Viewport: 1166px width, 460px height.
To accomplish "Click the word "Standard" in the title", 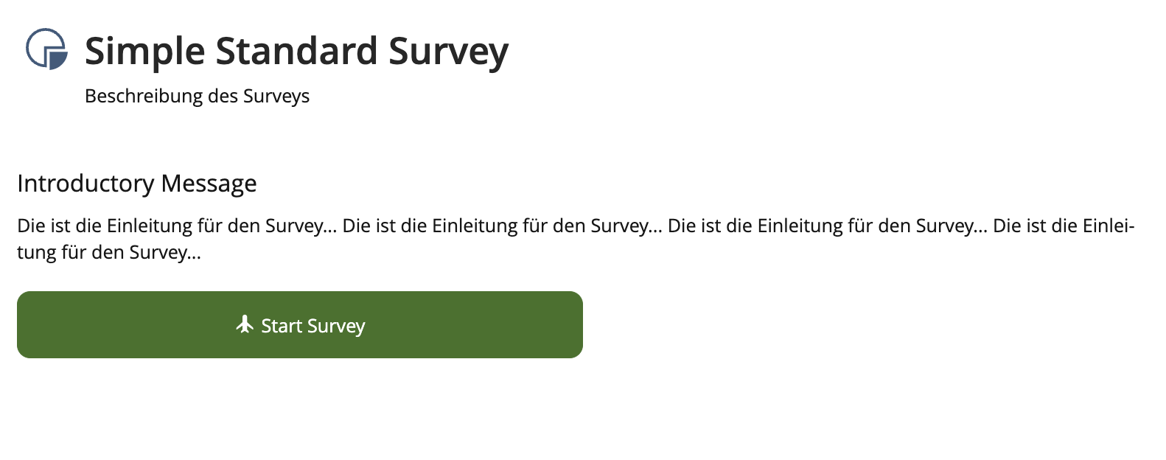I will (296, 52).
